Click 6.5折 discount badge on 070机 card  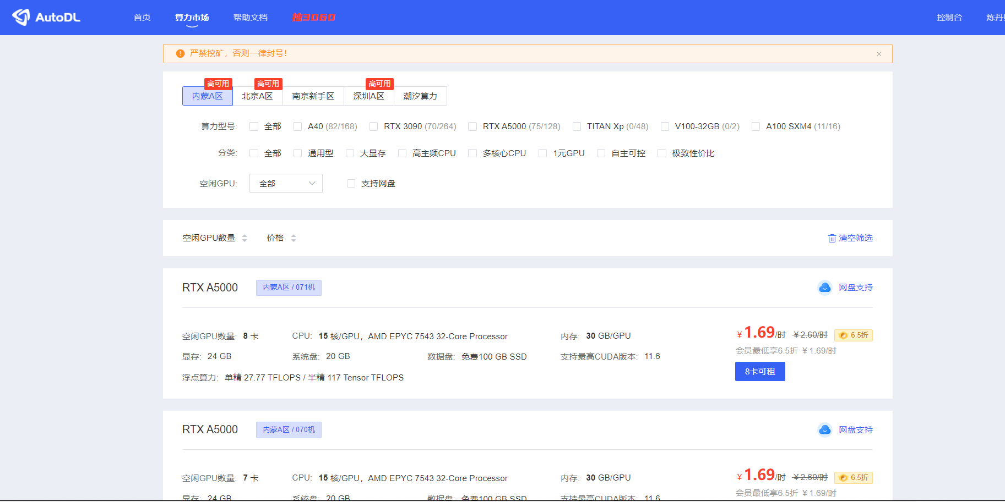click(x=854, y=478)
